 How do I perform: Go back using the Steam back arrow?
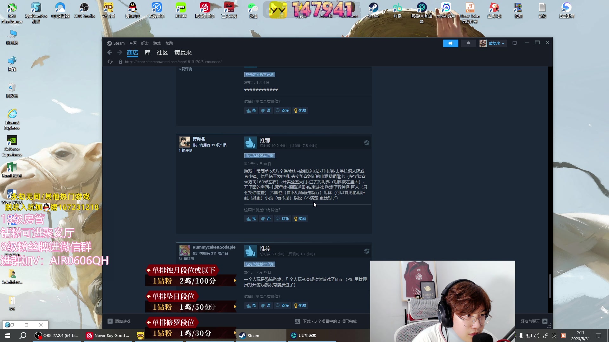110,53
